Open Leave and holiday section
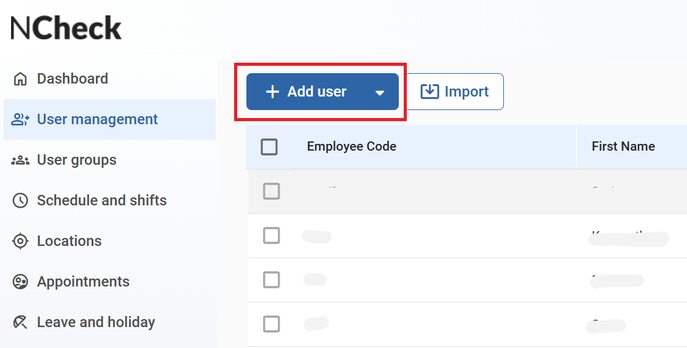The image size is (687, 348). [109, 322]
